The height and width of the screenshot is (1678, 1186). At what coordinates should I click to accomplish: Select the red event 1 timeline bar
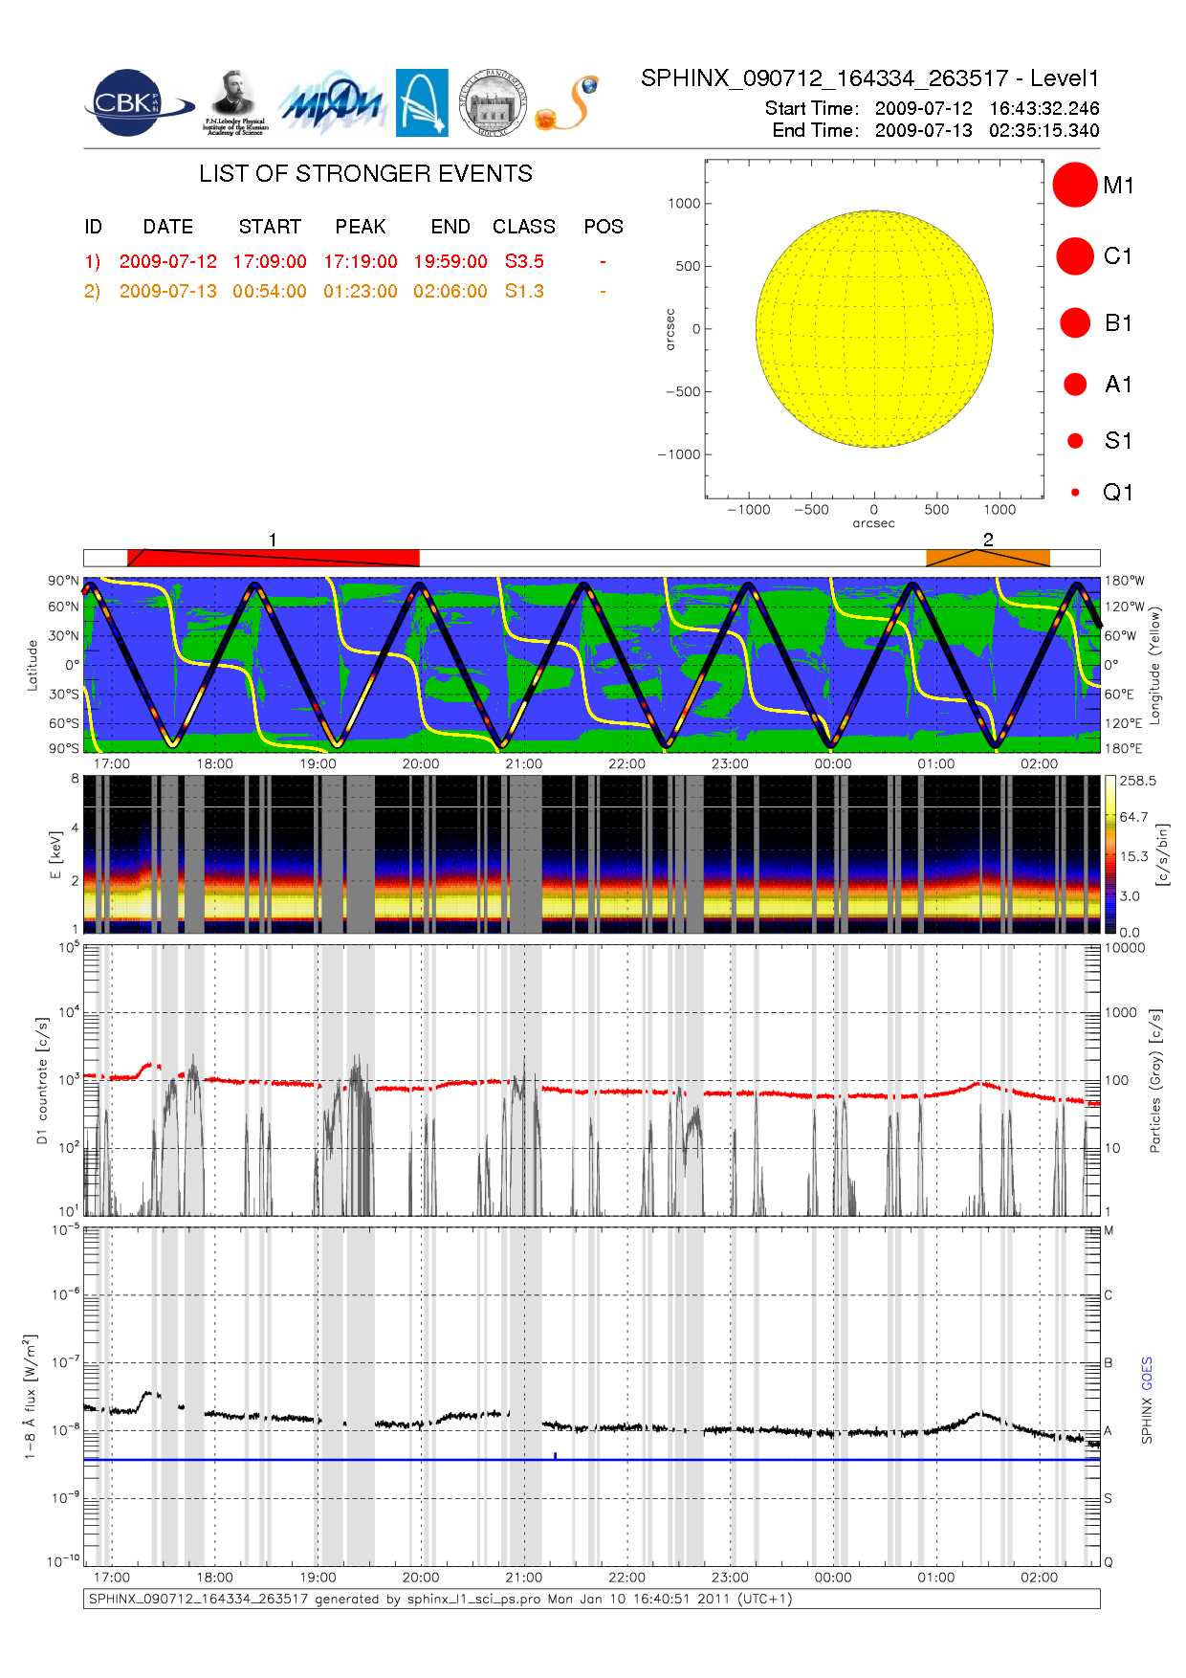point(273,558)
